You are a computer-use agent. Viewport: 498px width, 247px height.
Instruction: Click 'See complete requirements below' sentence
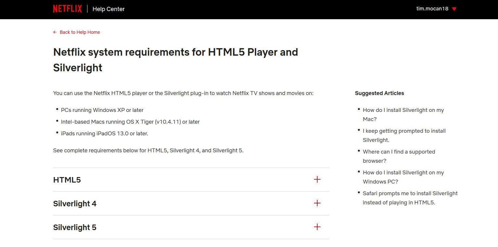coord(148,150)
